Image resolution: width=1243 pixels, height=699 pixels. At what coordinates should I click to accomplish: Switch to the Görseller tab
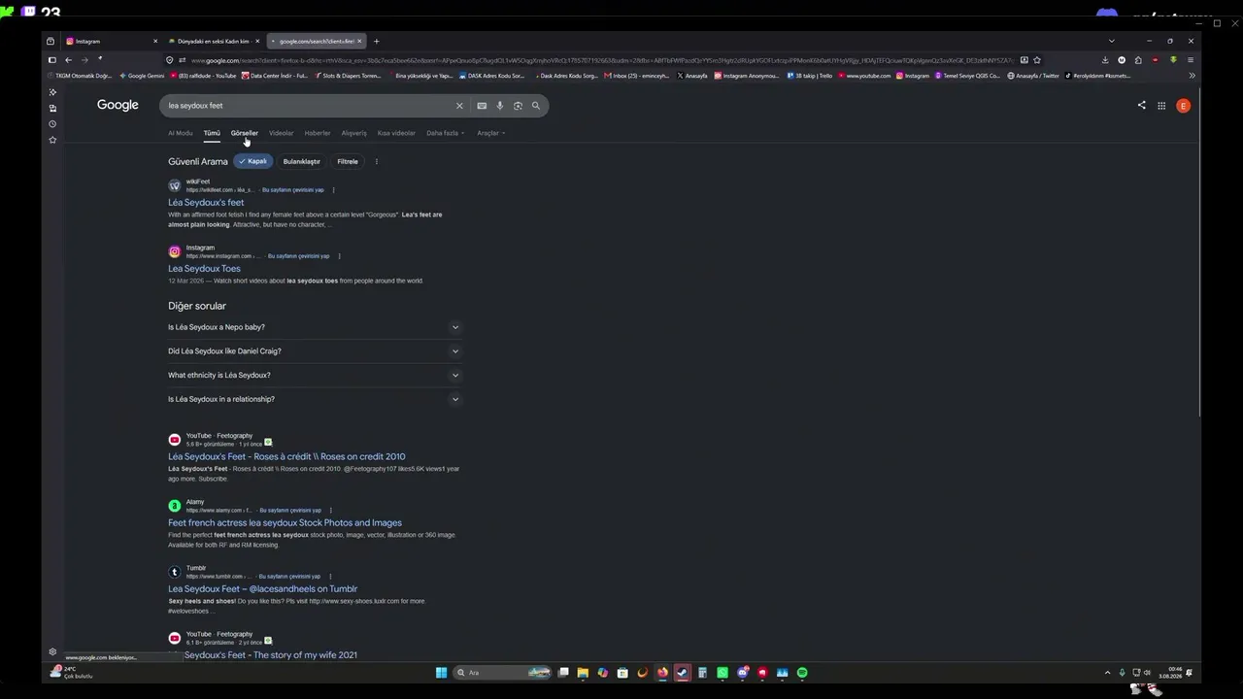click(244, 133)
